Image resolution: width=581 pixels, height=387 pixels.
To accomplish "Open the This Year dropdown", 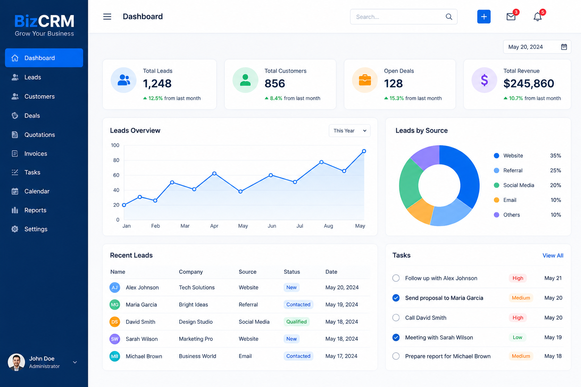I will 350,131.
